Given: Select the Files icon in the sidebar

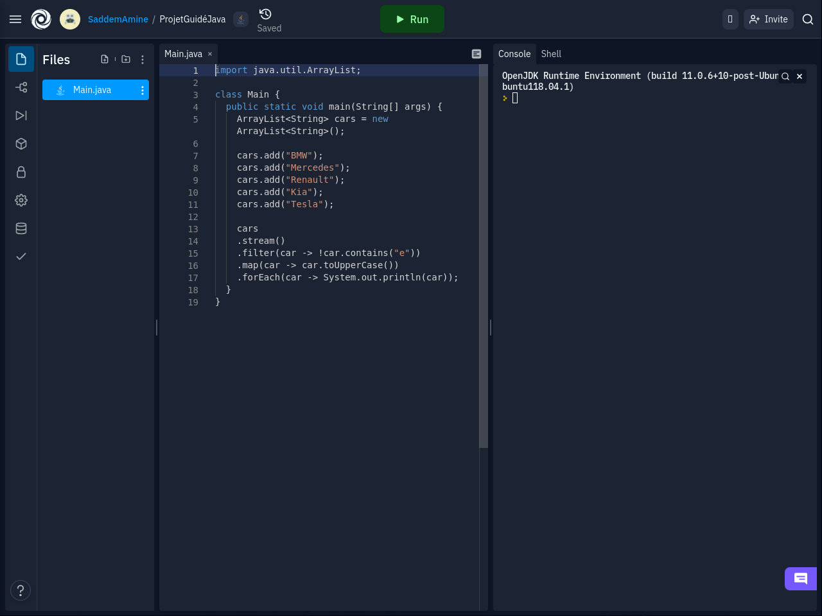Looking at the screenshot, I should pos(21,59).
